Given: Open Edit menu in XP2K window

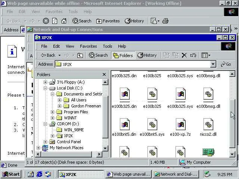Looking at the screenshot, I should pyautogui.click(x=56, y=46).
